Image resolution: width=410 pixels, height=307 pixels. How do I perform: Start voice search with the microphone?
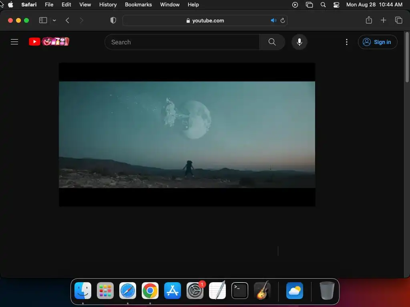(299, 42)
